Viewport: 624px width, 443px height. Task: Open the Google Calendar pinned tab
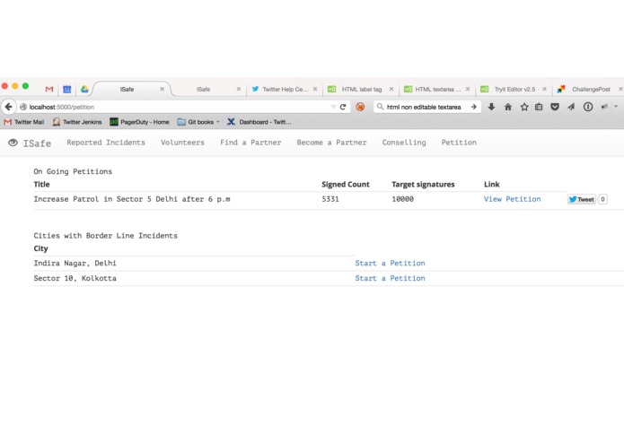click(66, 90)
